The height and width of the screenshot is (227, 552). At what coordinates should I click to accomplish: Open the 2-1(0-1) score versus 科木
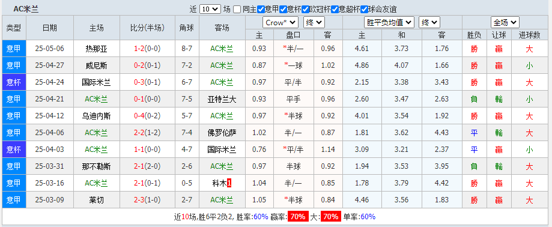[x=147, y=183]
